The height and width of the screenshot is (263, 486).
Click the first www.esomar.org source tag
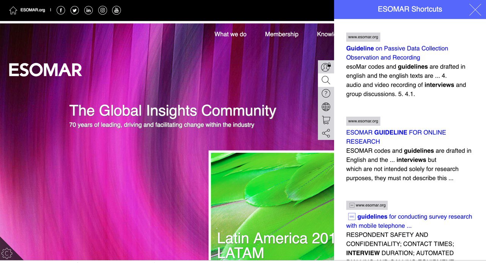363,37
